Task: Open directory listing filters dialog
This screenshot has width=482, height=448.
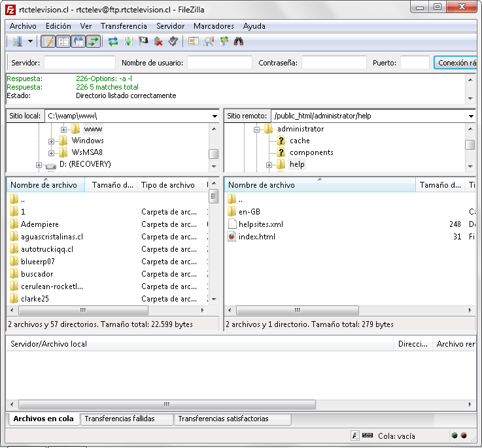Action: 194,41
